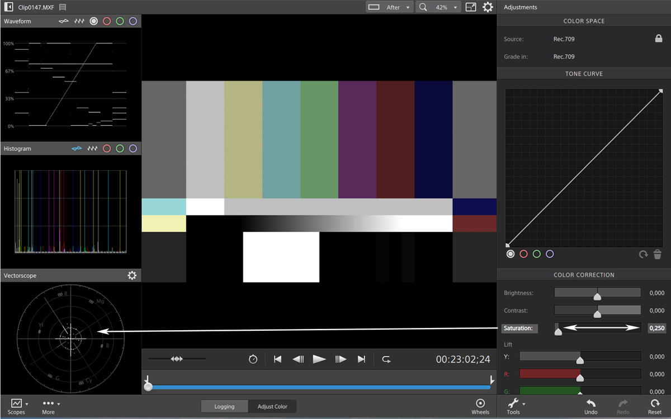Open the Tools dropdown

point(514,406)
